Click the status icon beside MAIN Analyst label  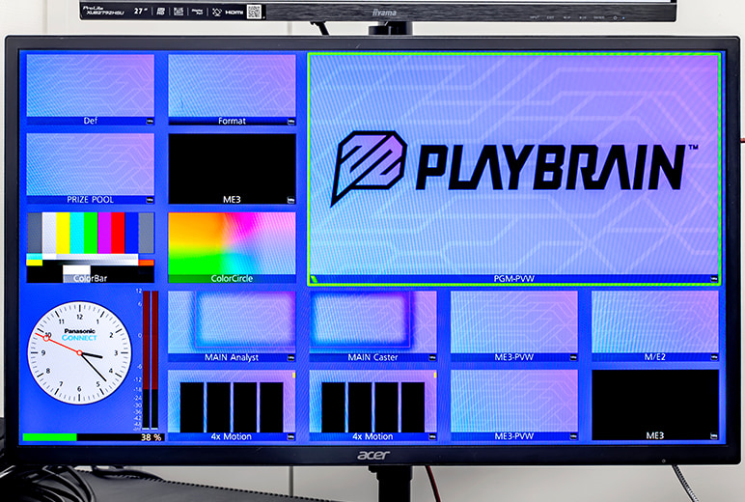click(x=290, y=358)
